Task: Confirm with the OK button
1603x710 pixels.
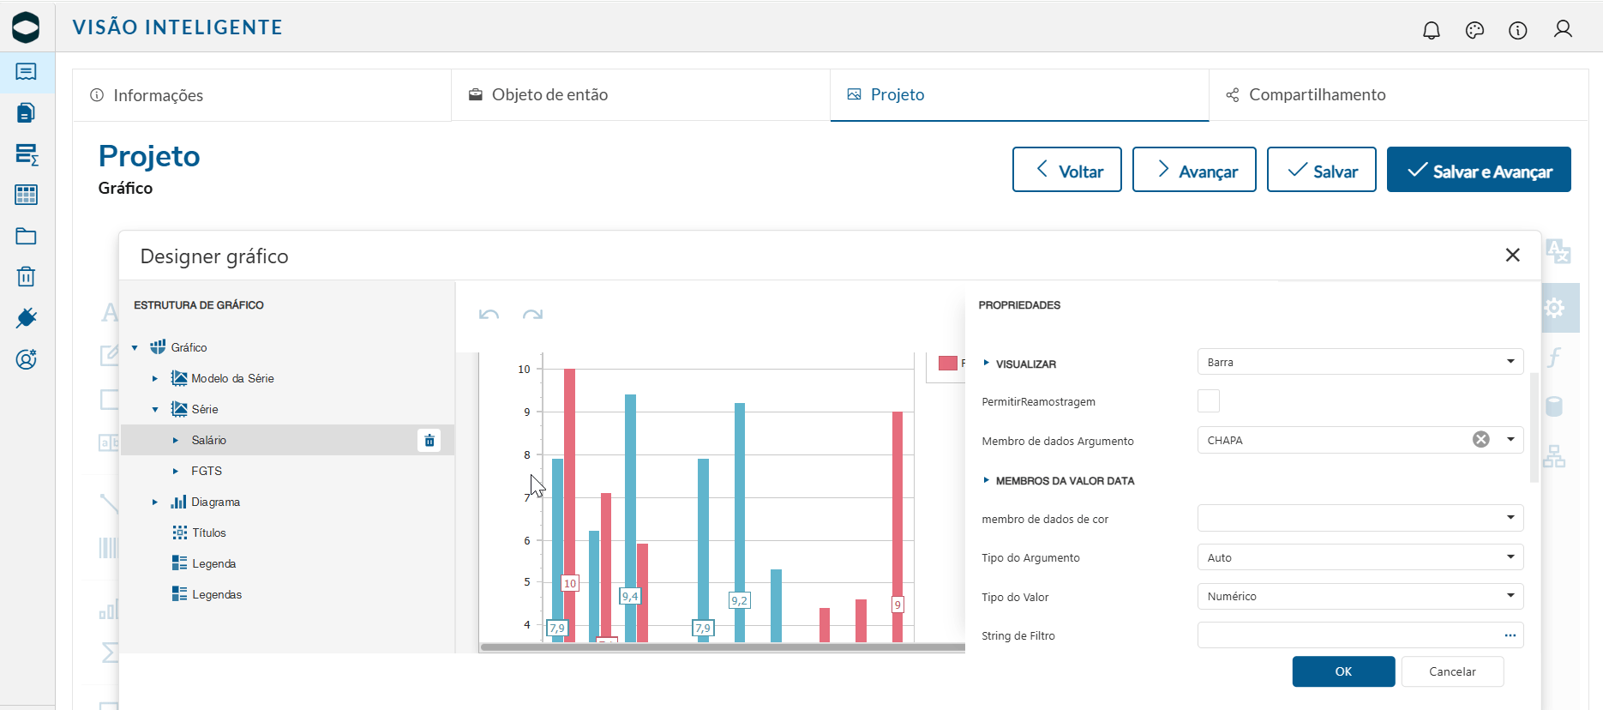Action: tap(1343, 671)
